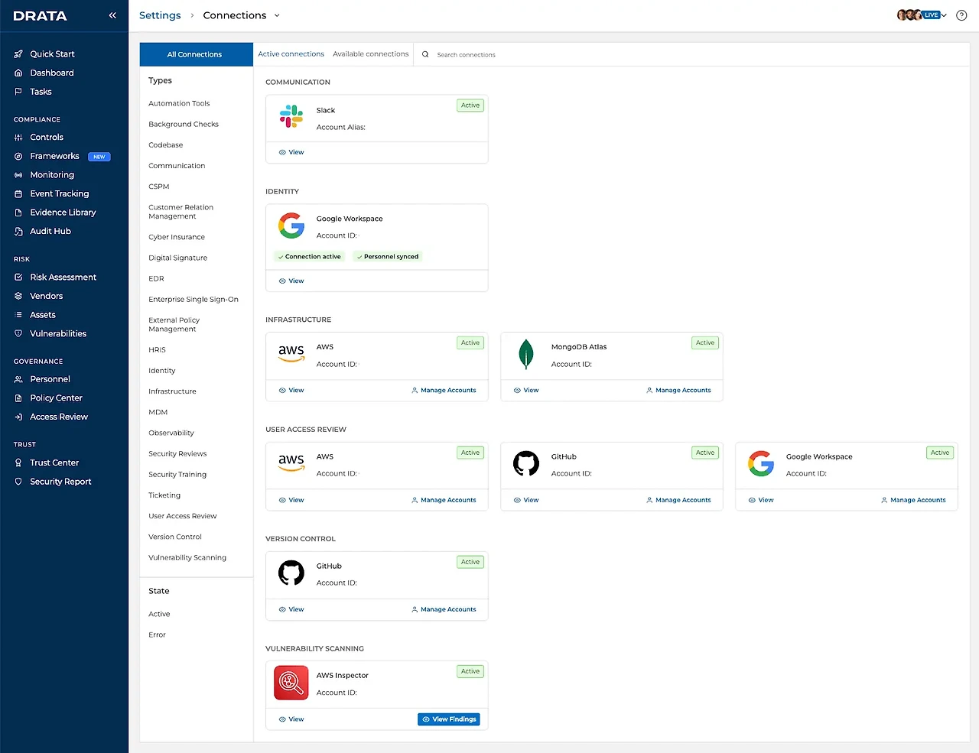Click Manage Accounts on Version Control GitHub card
The width and height of the screenshot is (979, 753).
tap(444, 610)
